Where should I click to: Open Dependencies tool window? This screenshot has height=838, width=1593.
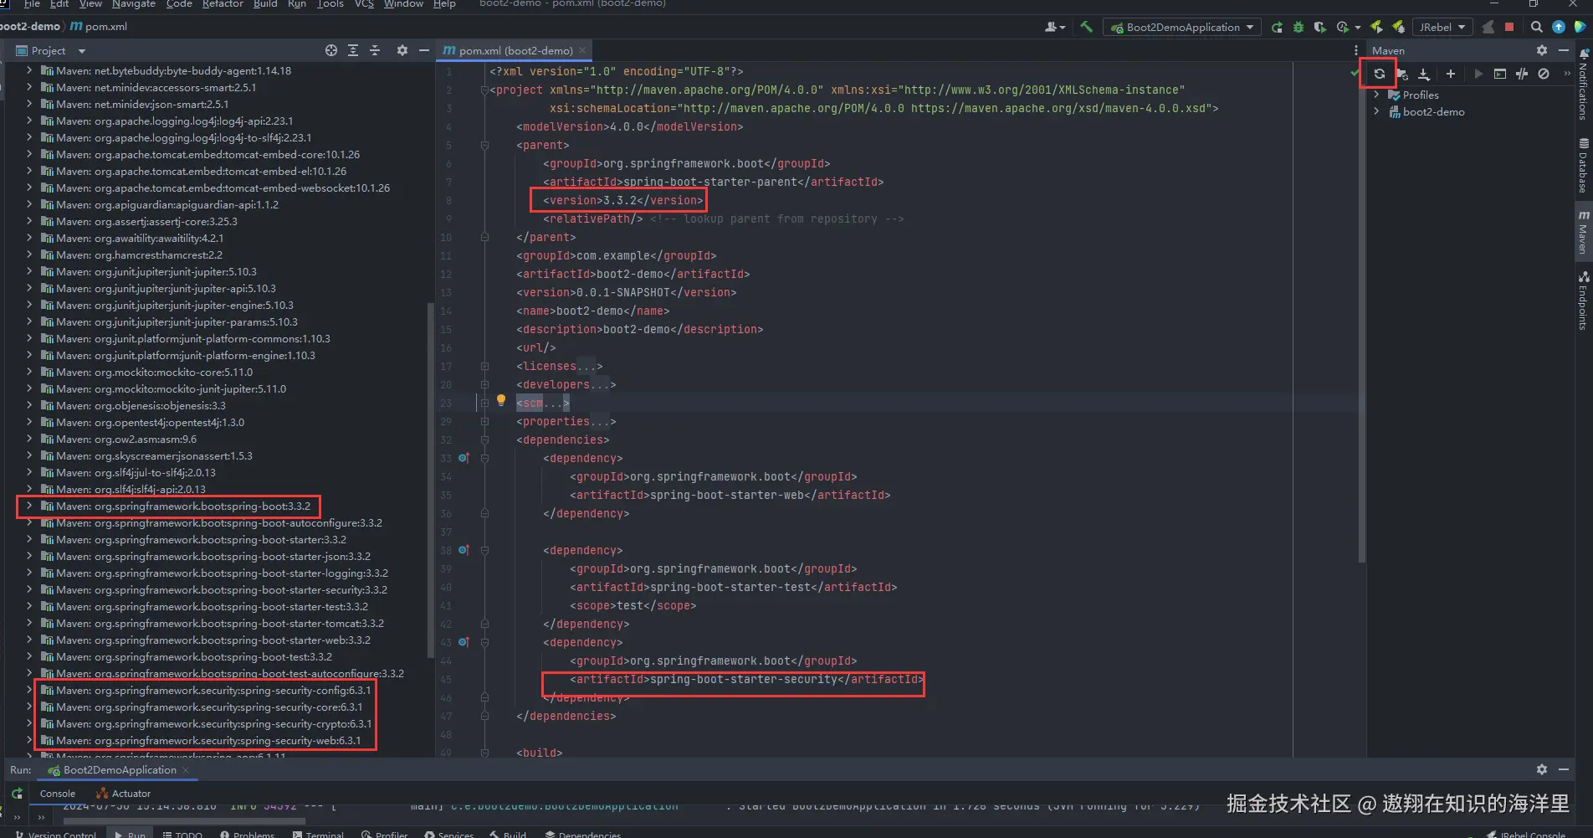tap(583, 834)
